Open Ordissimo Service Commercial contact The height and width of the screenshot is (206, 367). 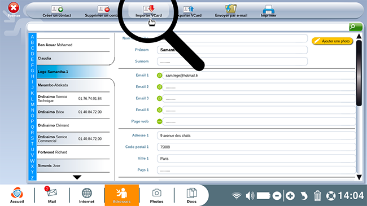click(73, 139)
